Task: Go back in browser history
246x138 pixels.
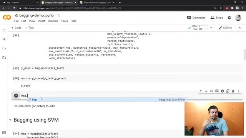Action: (x=3, y=8)
